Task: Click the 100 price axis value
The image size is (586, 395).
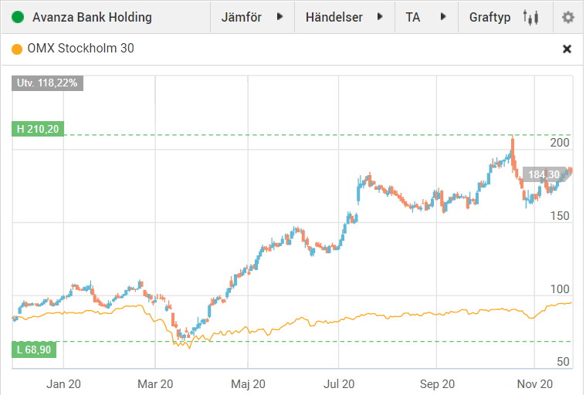Action: coord(560,289)
